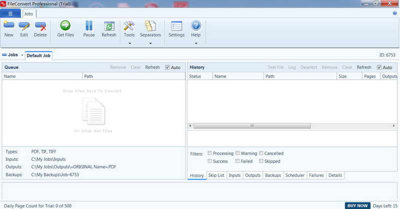Click the History scrollbar right arrow
Image resolution: width=400 pixels, height=209 pixels.
[394, 126]
